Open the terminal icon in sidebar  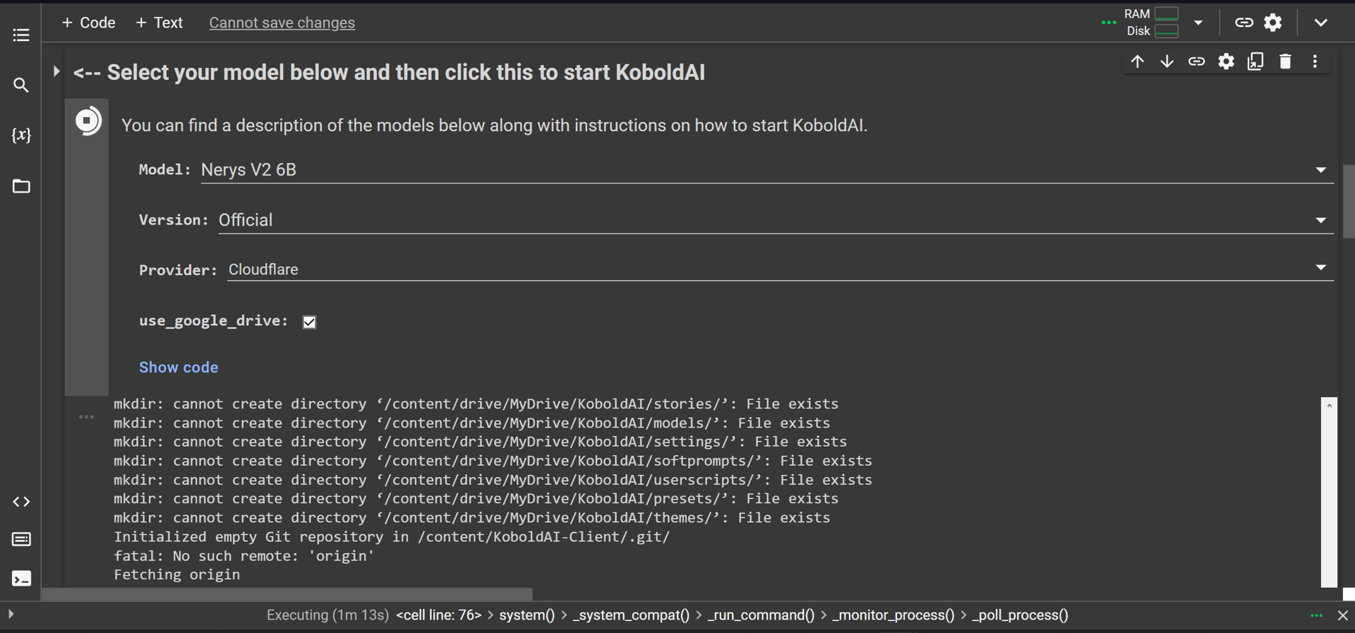point(21,579)
